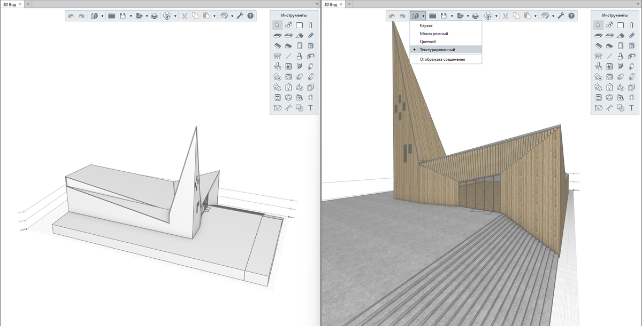
Task: Select the Цветной menu entry
Action: point(428,42)
